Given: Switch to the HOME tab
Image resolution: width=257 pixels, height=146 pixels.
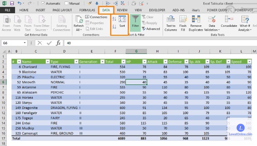Looking at the screenshot, I should [24, 10].
